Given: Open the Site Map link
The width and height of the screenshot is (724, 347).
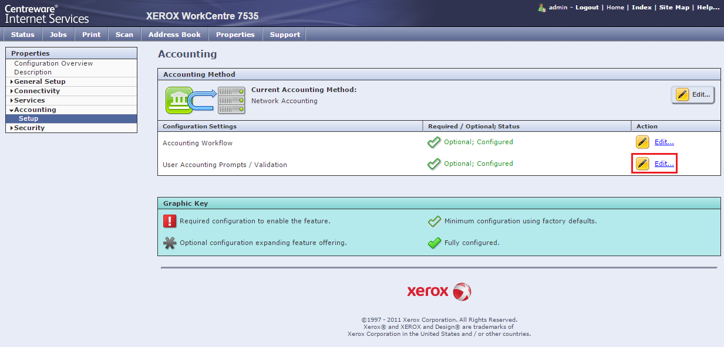Looking at the screenshot, I should coord(674,8).
